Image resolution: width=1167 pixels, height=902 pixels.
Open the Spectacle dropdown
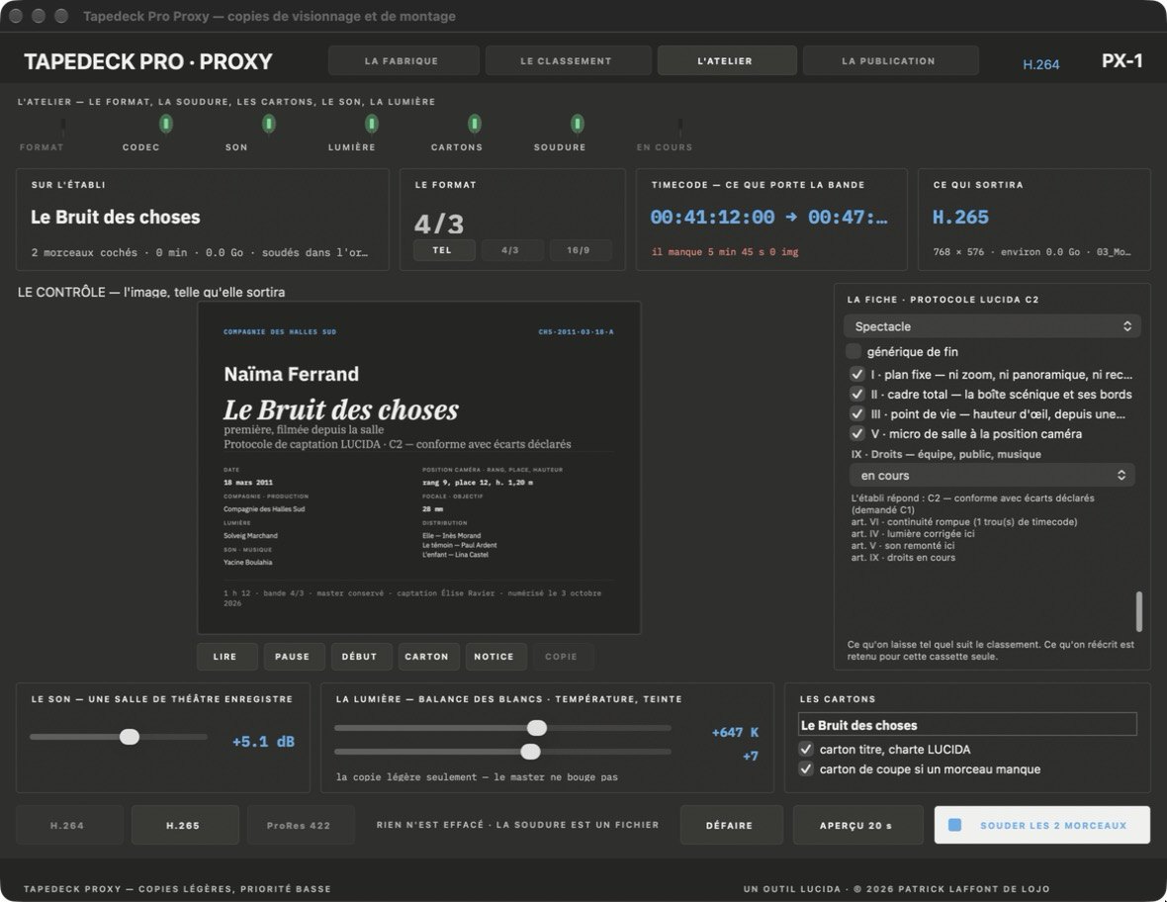[x=992, y=326]
